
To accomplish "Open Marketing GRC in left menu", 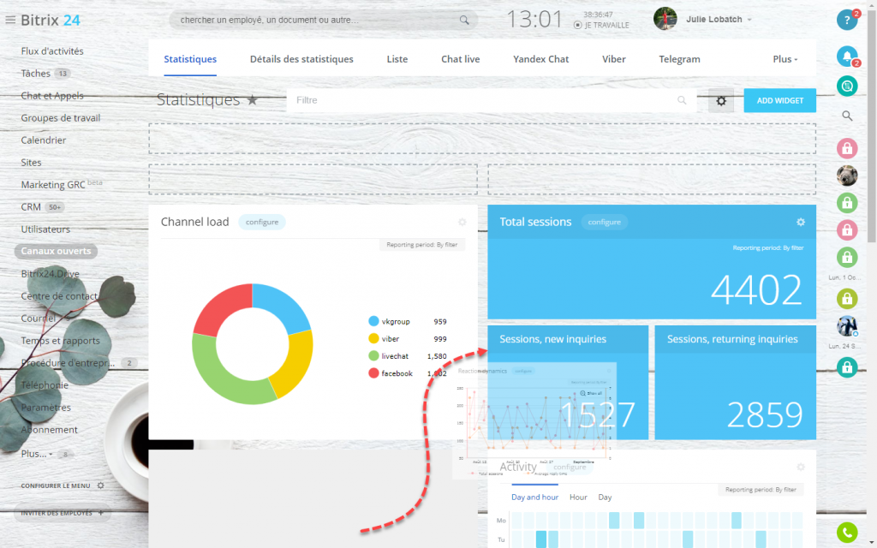I will (x=52, y=185).
